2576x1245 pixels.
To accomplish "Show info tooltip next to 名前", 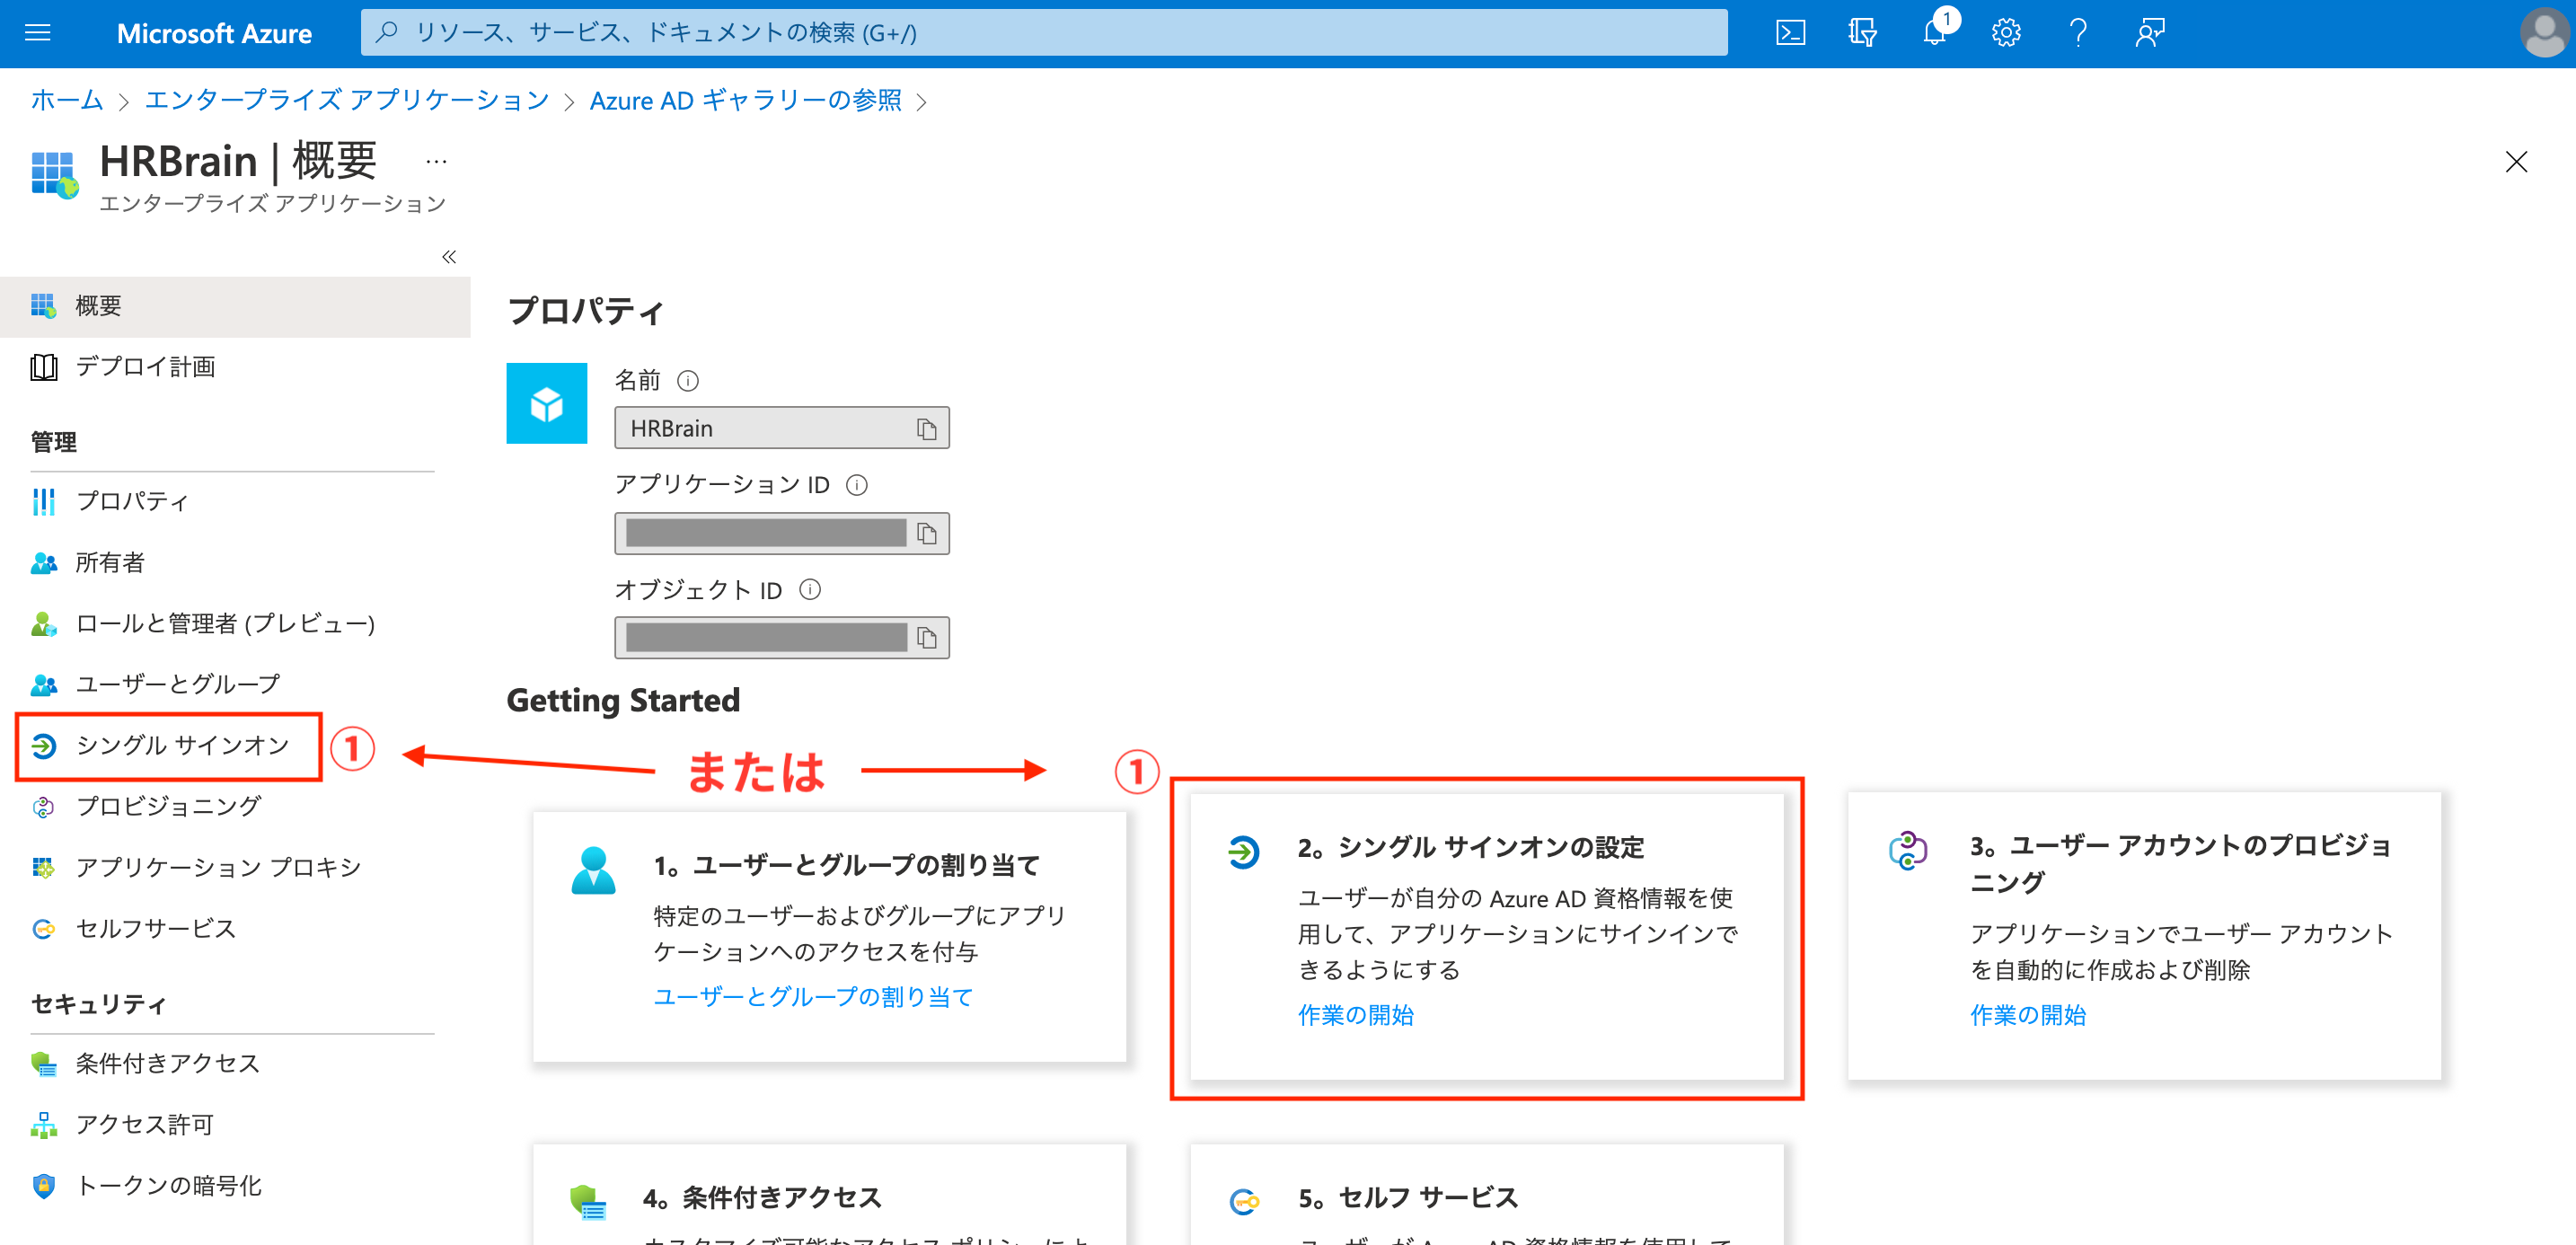I will 688,381.
